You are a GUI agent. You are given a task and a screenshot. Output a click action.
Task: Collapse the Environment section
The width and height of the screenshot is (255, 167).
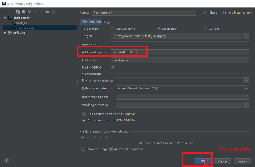83,74
